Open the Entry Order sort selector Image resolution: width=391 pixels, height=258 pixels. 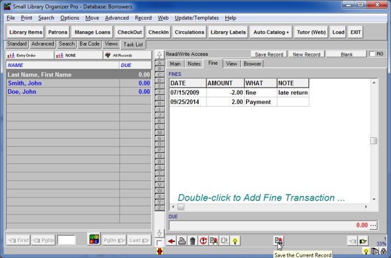click(x=30, y=55)
